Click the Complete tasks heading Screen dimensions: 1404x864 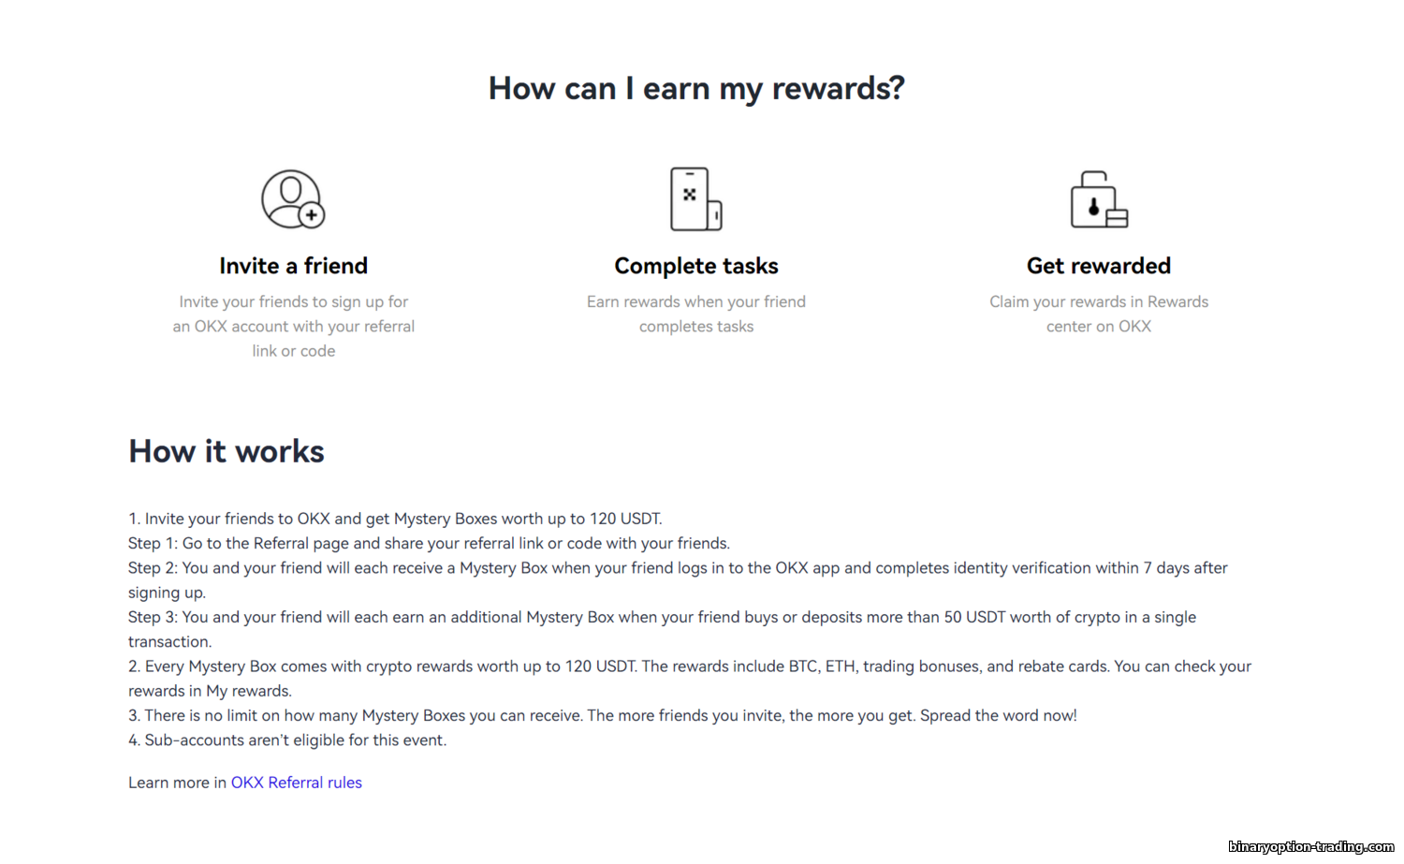point(696,266)
